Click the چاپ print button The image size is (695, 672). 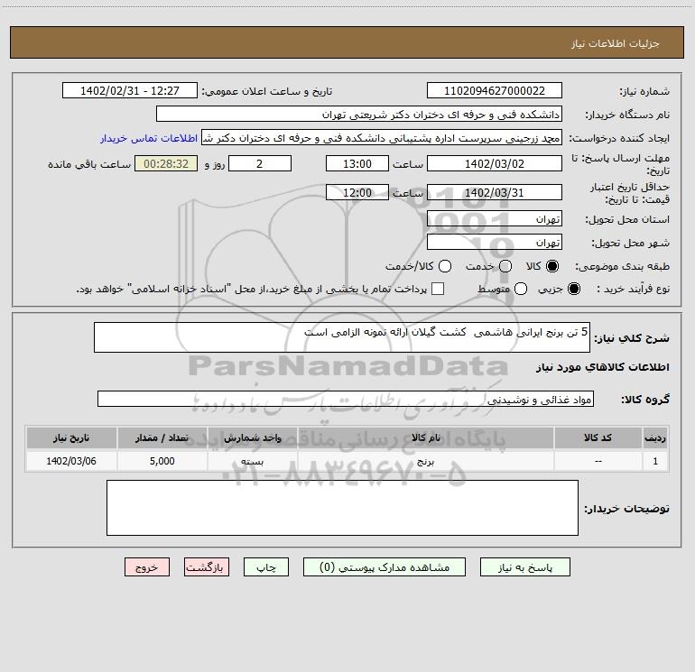(x=266, y=567)
